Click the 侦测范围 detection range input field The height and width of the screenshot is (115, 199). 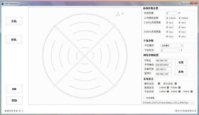tap(172, 13)
